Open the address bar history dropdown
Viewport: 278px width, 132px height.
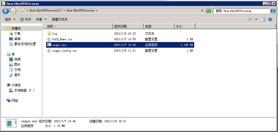pyautogui.click(x=202, y=11)
